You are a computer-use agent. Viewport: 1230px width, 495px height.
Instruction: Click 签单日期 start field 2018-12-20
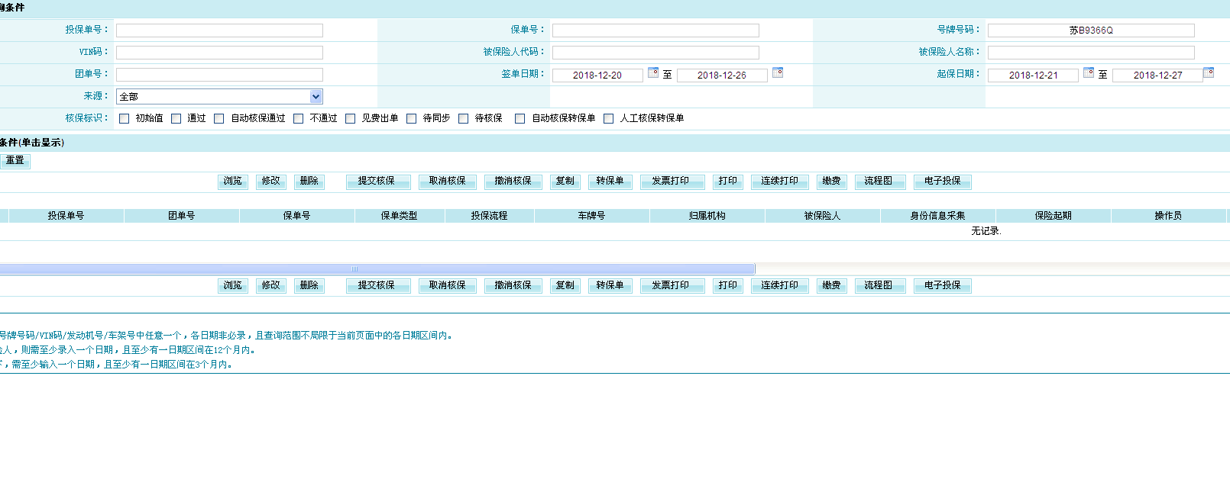(x=597, y=76)
